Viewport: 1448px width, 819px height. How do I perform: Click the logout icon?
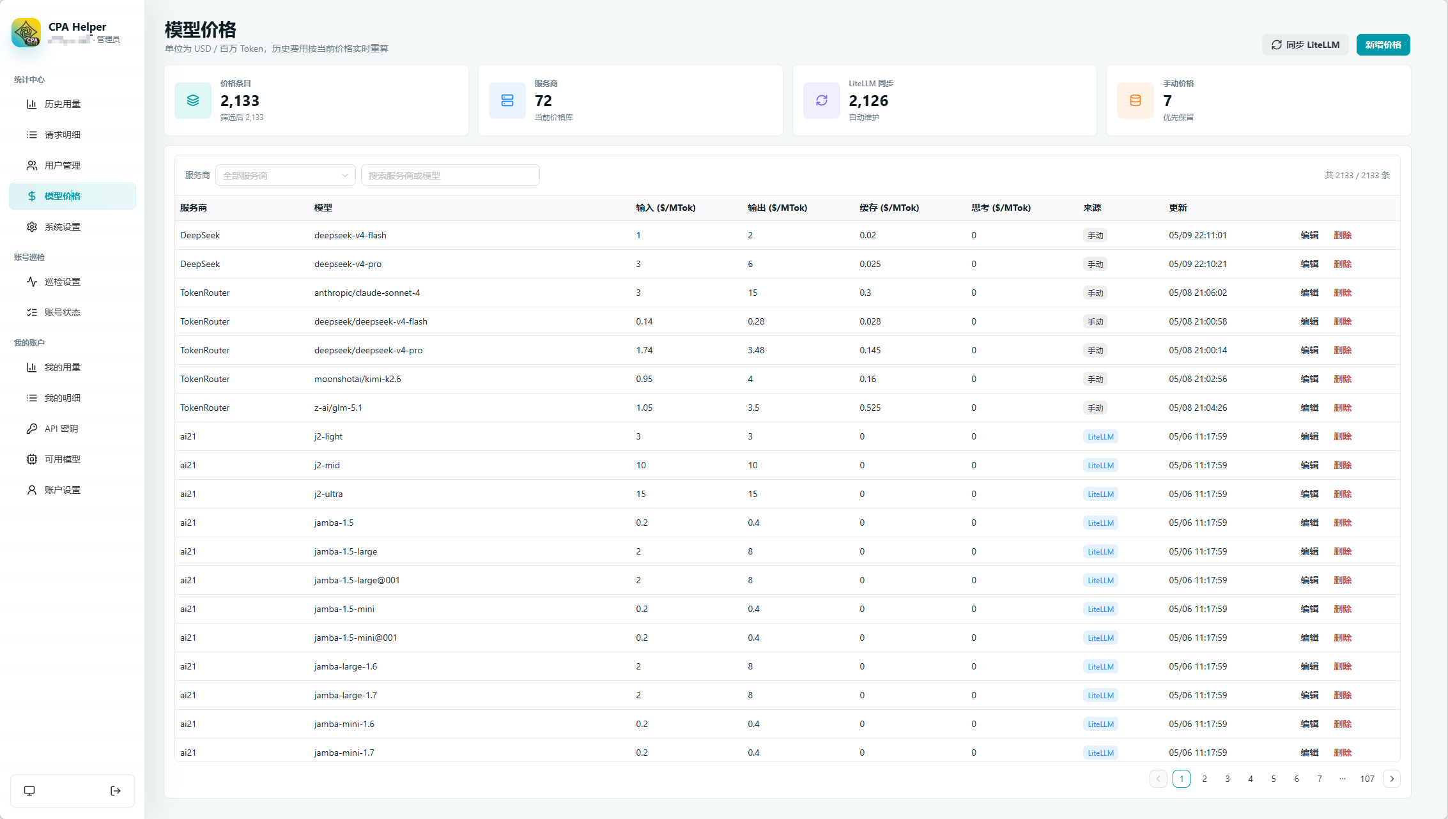(116, 791)
